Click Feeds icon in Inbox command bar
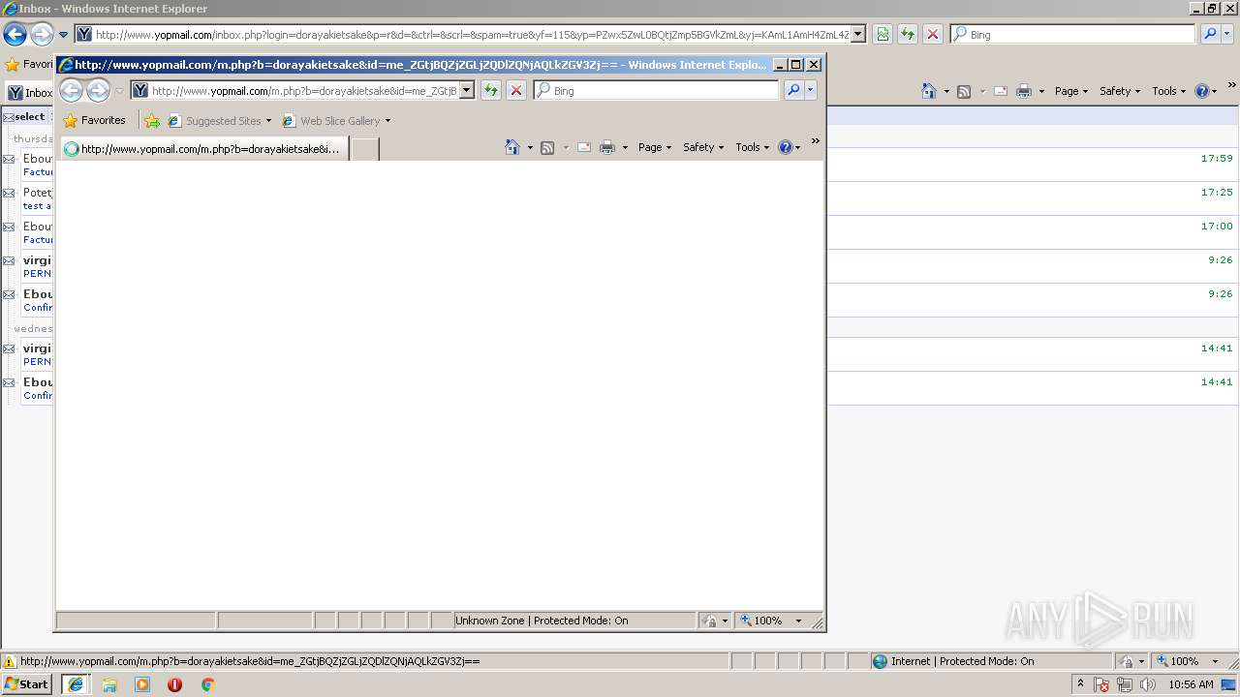1240x697 pixels. click(964, 91)
